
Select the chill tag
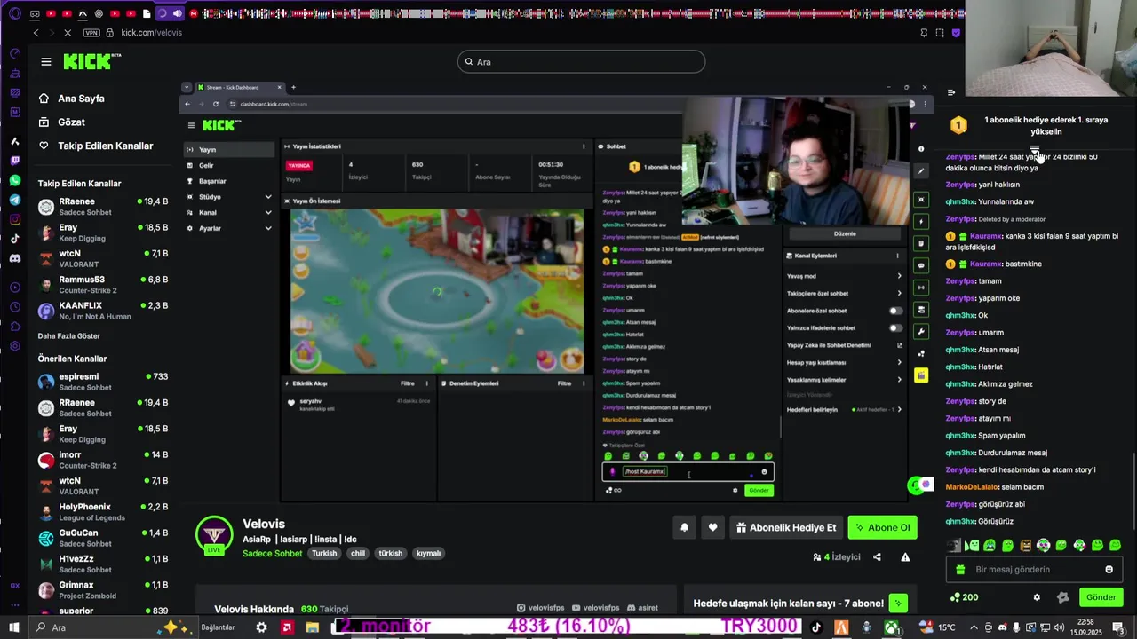(358, 553)
